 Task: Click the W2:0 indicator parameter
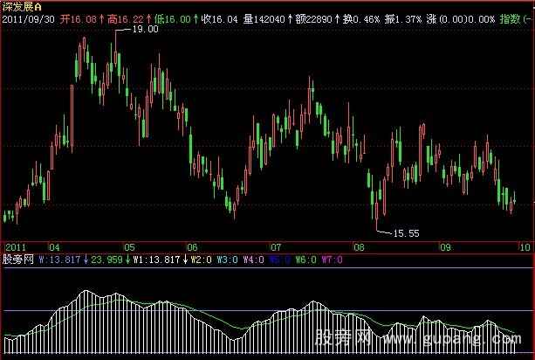pos(202,259)
